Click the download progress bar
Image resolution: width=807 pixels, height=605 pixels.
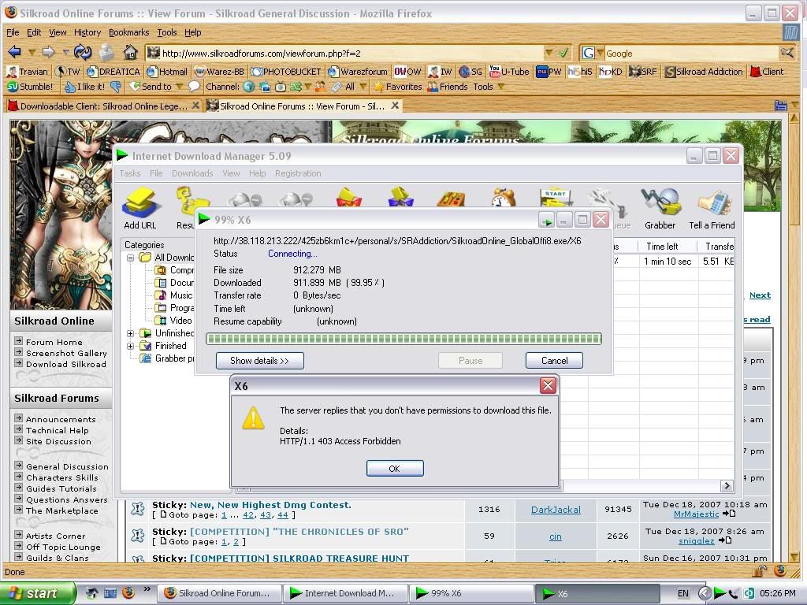tap(403, 339)
